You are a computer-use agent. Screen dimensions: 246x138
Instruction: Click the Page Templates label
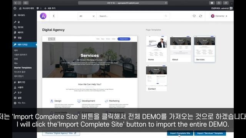click(x=153, y=30)
